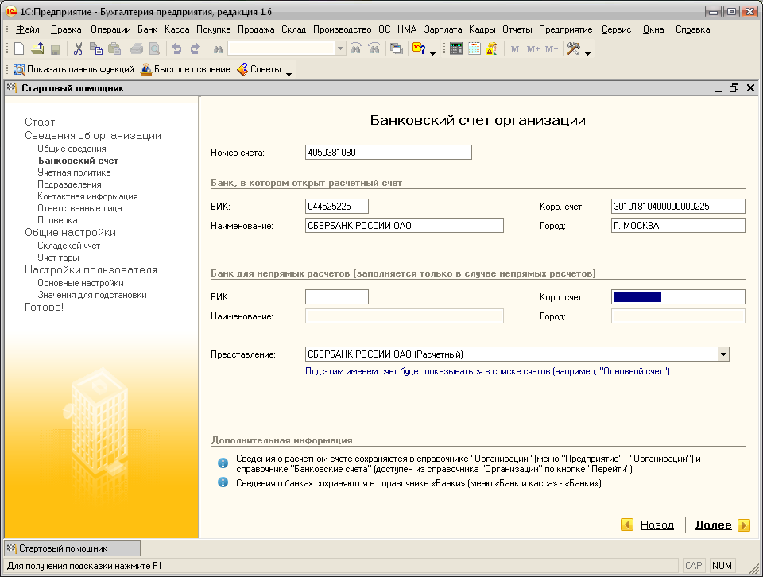763x577 pixels.
Task: Show the functions panel
Action: (x=73, y=69)
